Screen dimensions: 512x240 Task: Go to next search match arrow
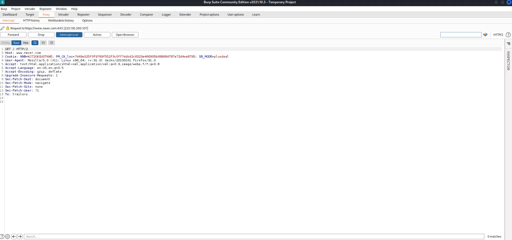point(20,237)
